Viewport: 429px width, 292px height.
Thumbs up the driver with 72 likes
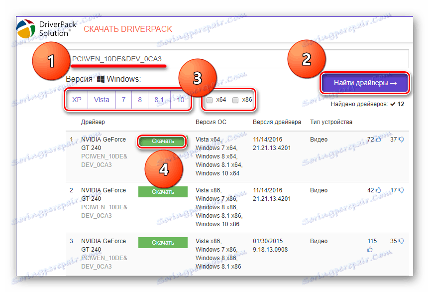(378, 140)
